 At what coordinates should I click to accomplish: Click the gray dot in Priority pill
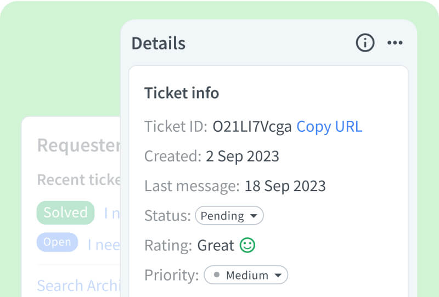coord(217,275)
